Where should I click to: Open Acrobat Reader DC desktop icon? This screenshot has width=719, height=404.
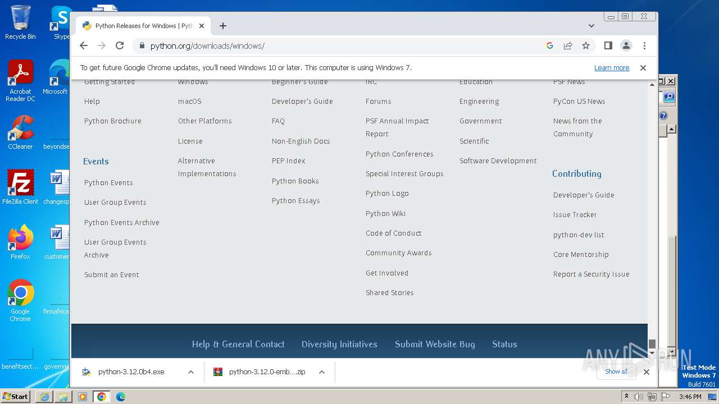[x=21, y=81]
